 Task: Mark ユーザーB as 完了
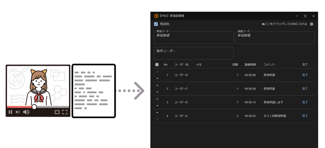pos(305,75)
